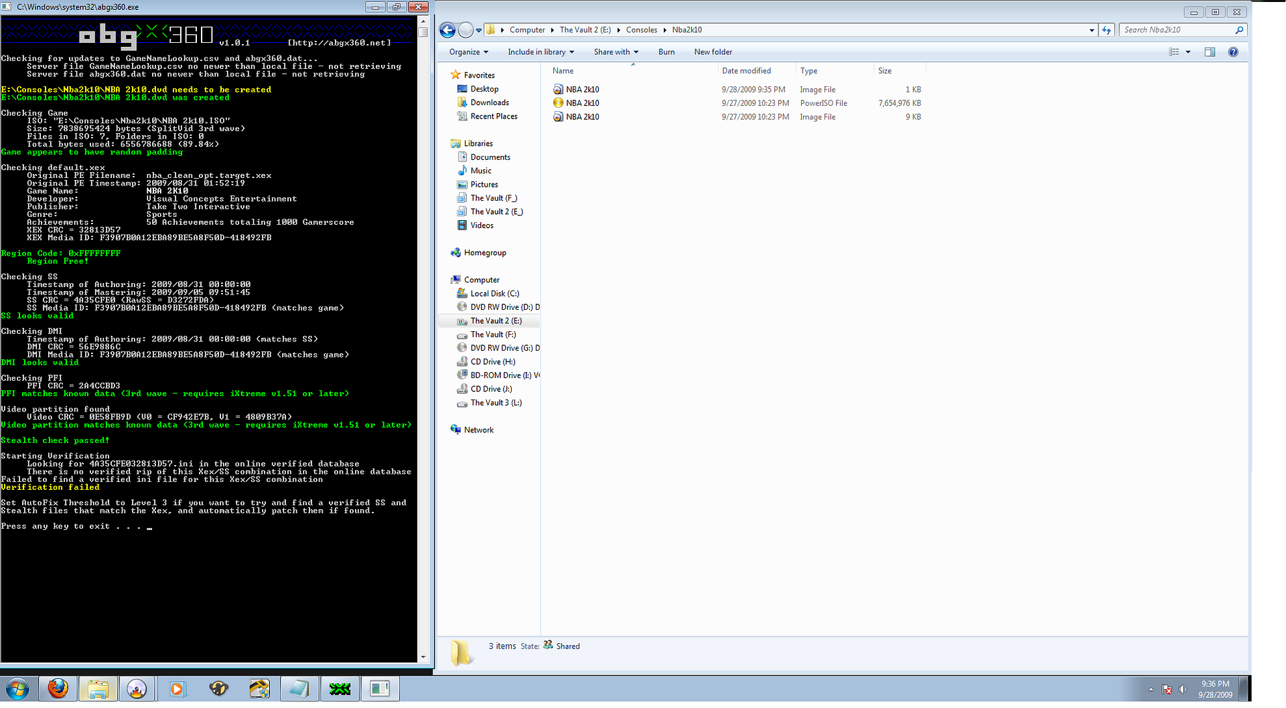Open The Vault (F_) library
The image size is (1286, 708).
(494, 199)
